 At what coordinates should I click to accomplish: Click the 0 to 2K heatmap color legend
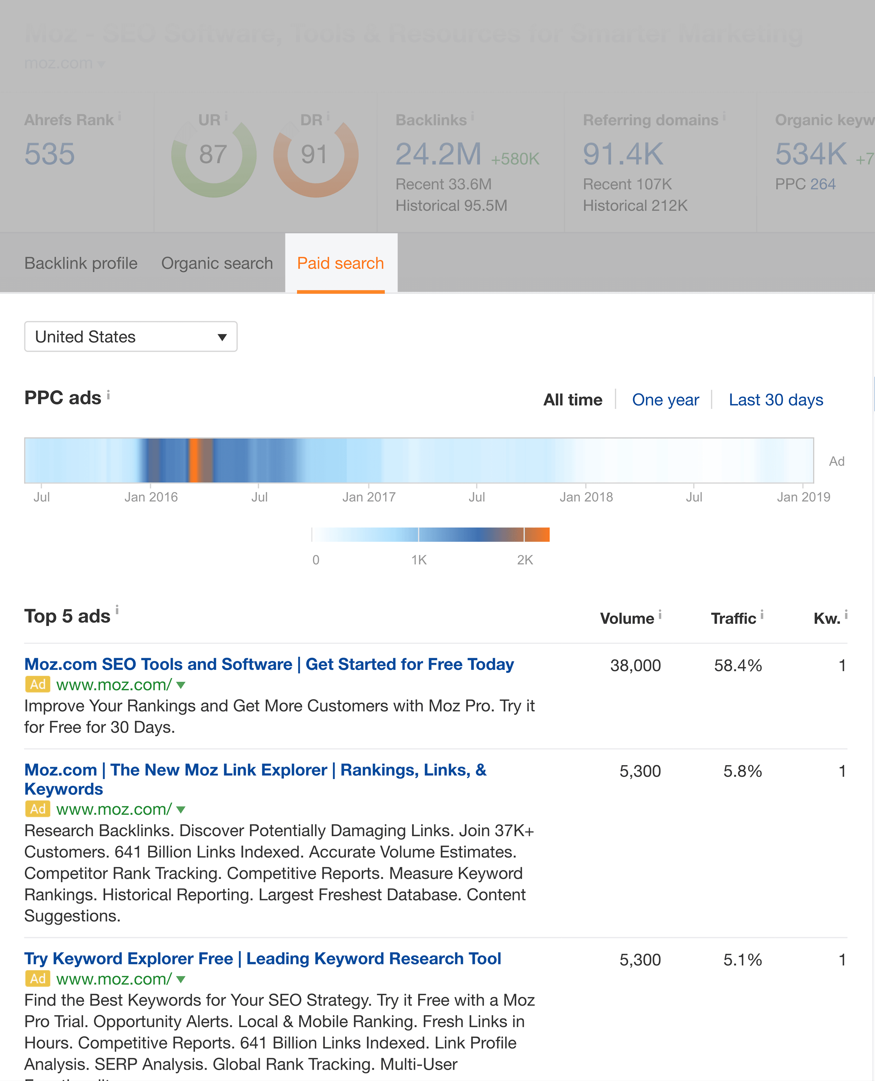pyautogui.click(x=430, y=535)
